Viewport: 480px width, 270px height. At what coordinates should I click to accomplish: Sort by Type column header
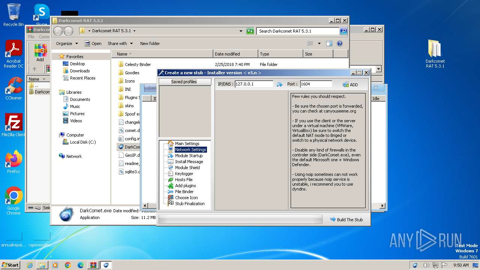(280, 54)
